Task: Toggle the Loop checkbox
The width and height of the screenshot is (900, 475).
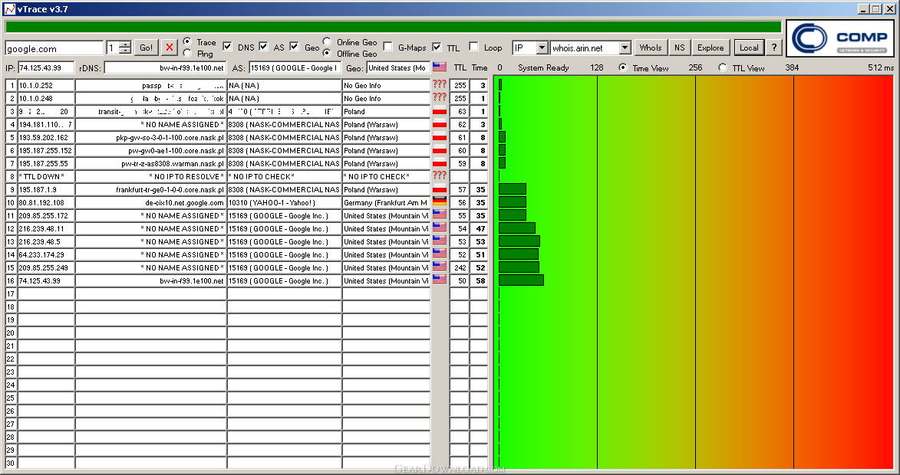Action: (x=473, y=47)
